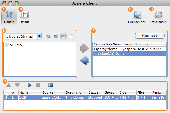
Task: Go up one folder level
Action: pos(49,36)
